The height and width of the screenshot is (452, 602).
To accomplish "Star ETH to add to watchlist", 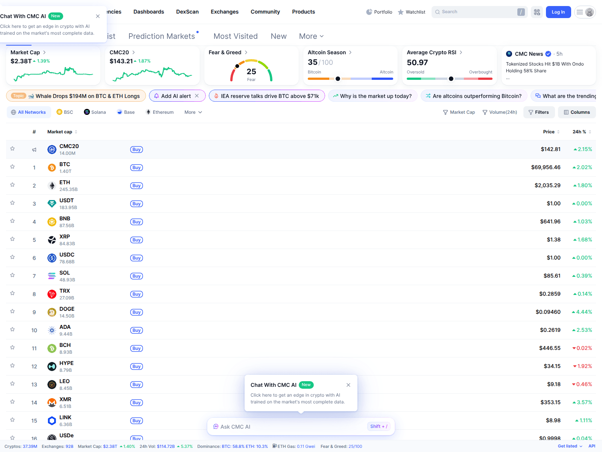I will pyautogui.click(x=12, y=185).
